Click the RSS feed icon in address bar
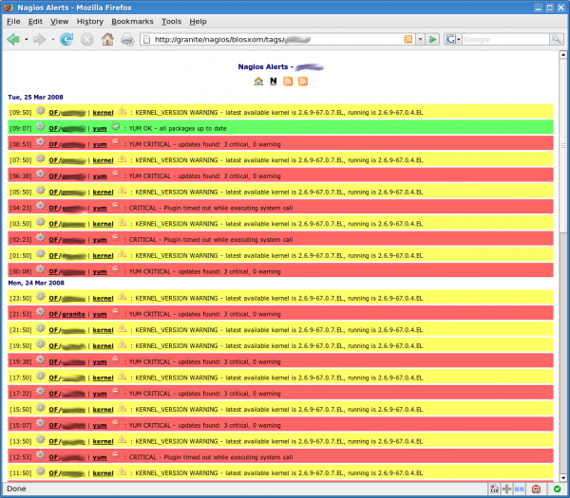 (x=408, y=40)
